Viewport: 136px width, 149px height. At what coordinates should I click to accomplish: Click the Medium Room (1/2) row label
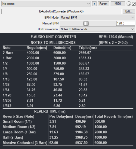(x=19, y=127)
